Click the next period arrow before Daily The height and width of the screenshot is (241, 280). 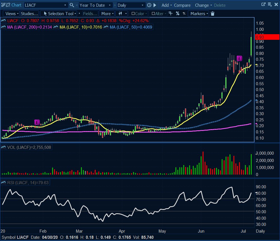click(x=115, y=5)
